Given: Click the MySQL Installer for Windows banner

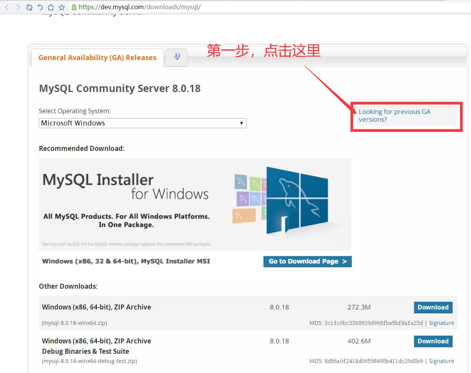Looking at the screenshot, I should tap(195, 204).
